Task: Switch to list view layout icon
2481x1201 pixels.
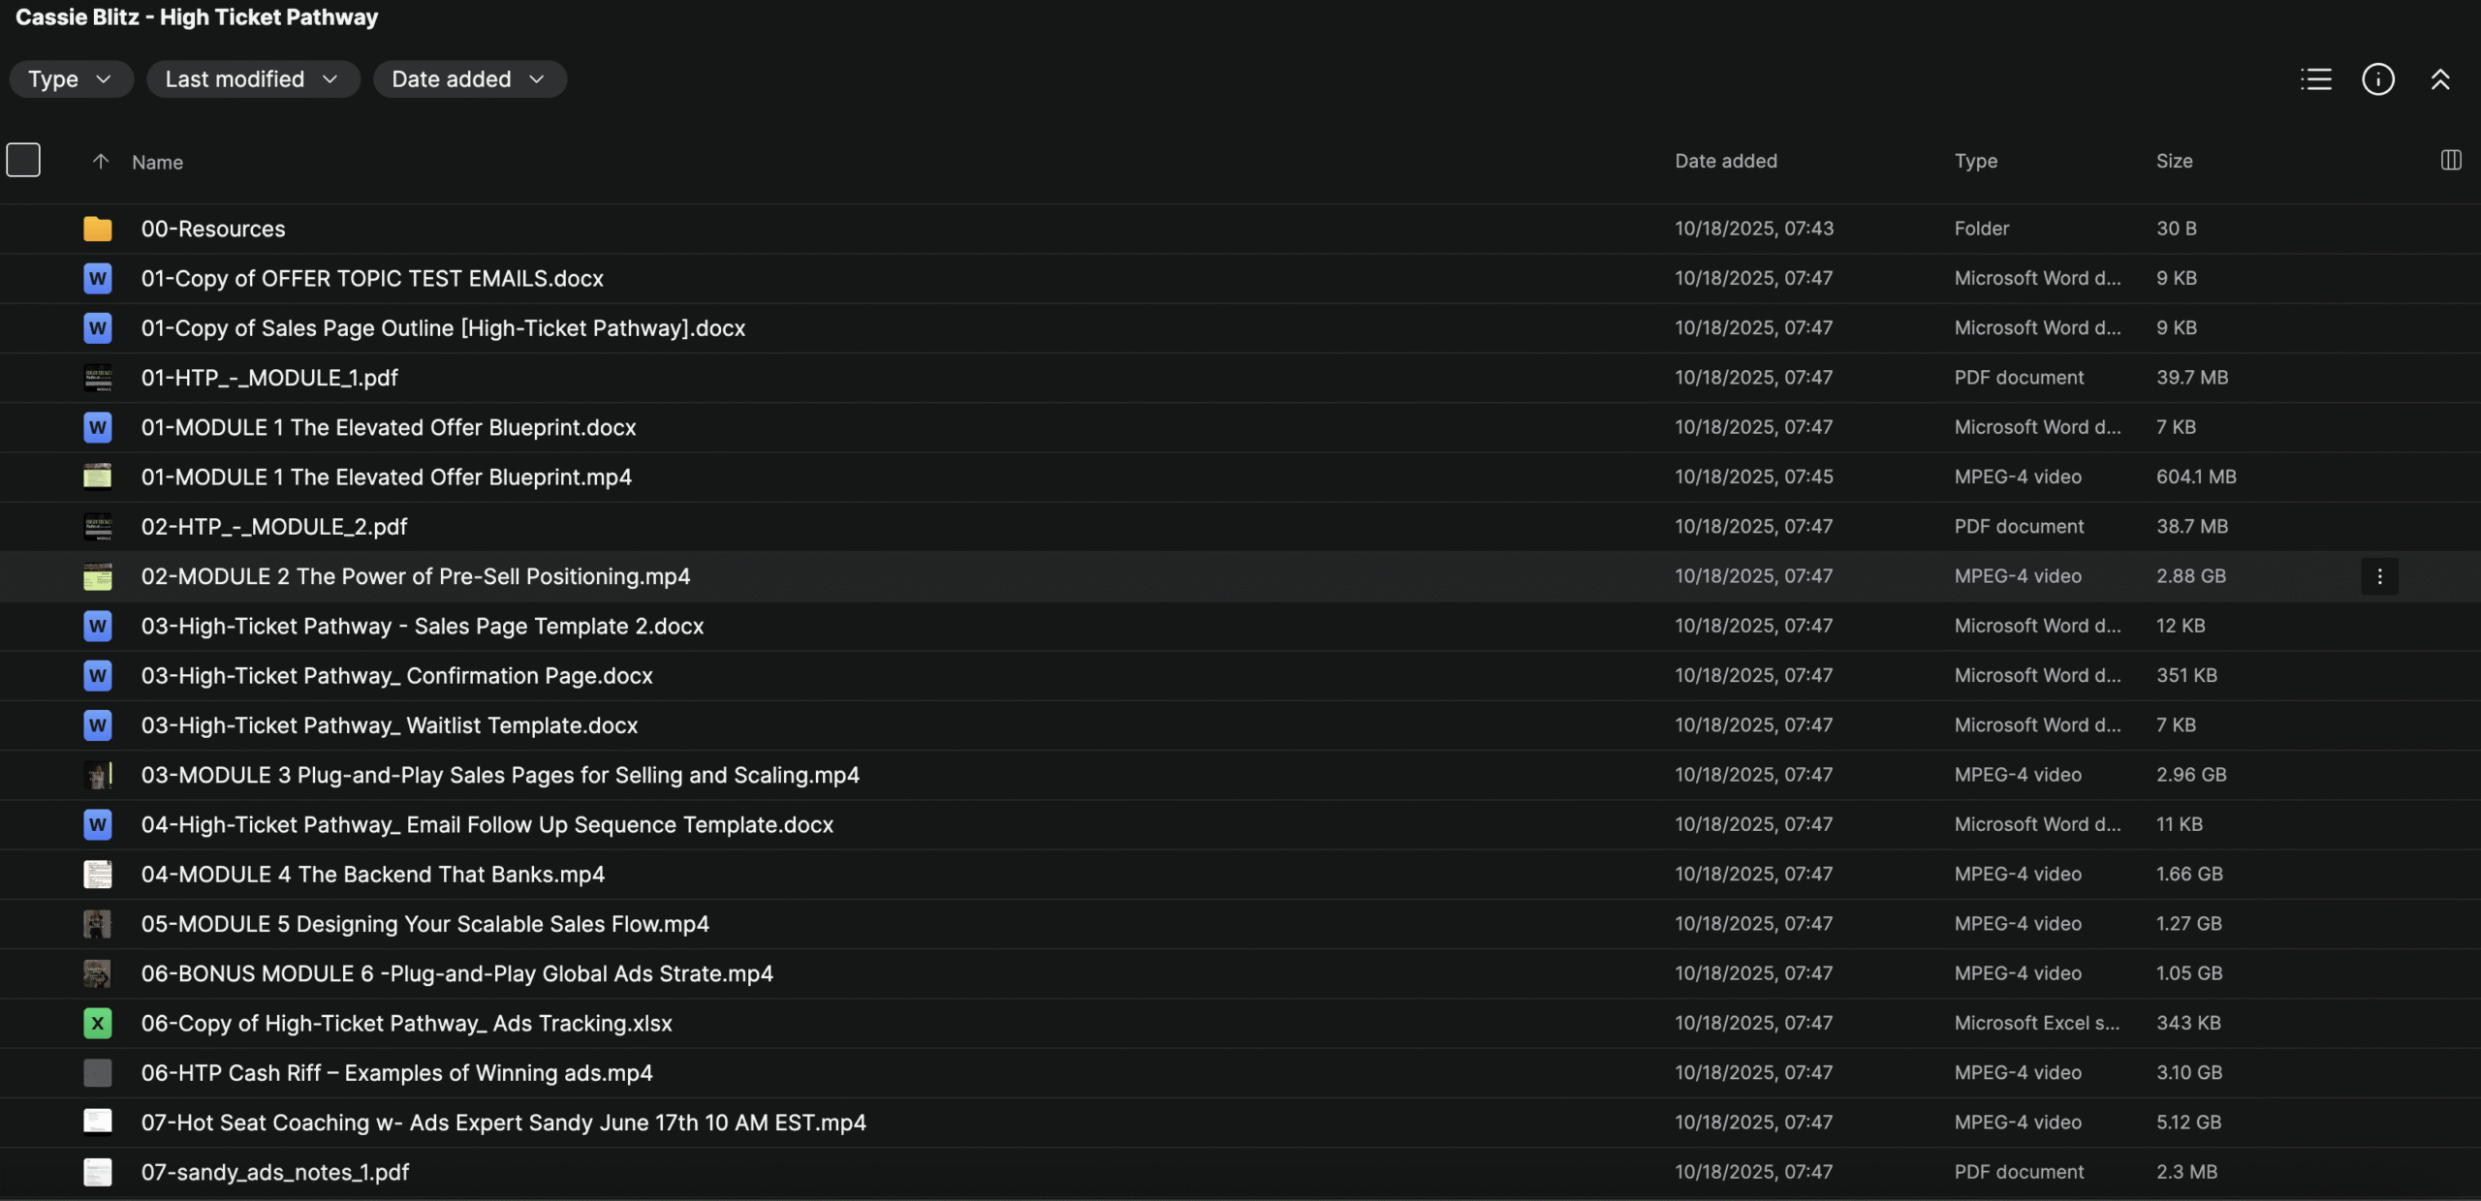Action: (2315, 79)
